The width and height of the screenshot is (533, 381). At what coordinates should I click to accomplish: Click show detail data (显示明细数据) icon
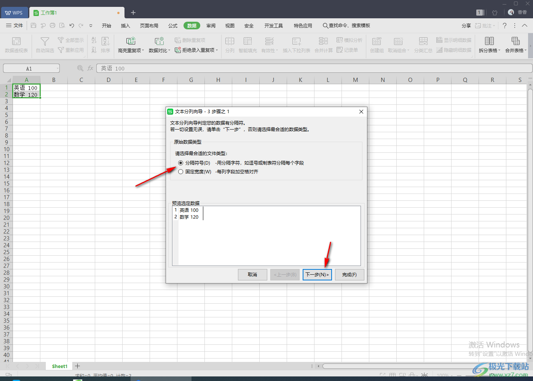click(439, 40)
